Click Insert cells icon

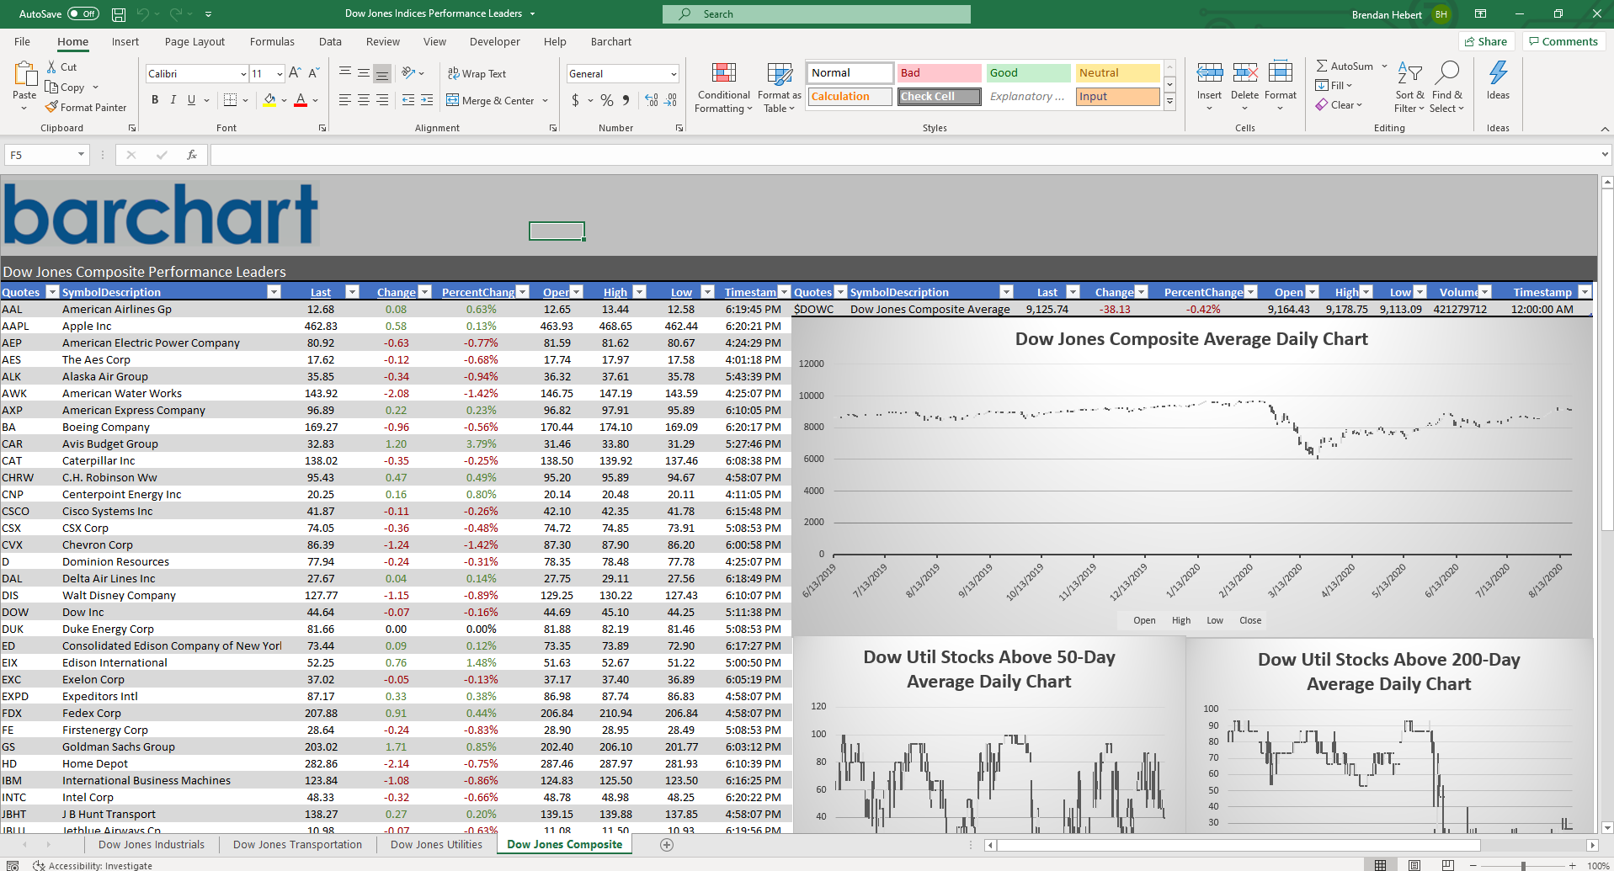click(x=1210, y=73)
